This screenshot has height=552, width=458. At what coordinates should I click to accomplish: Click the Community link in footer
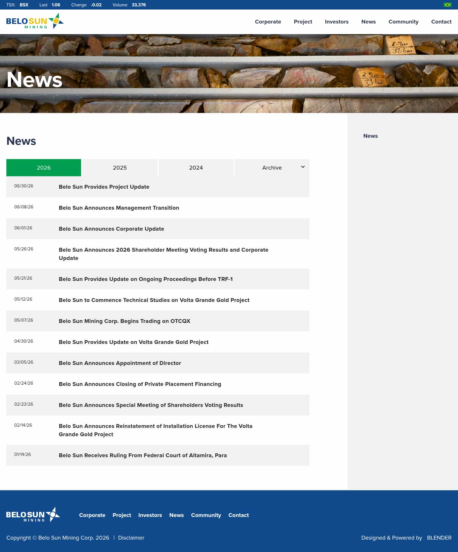pos(206,515)
